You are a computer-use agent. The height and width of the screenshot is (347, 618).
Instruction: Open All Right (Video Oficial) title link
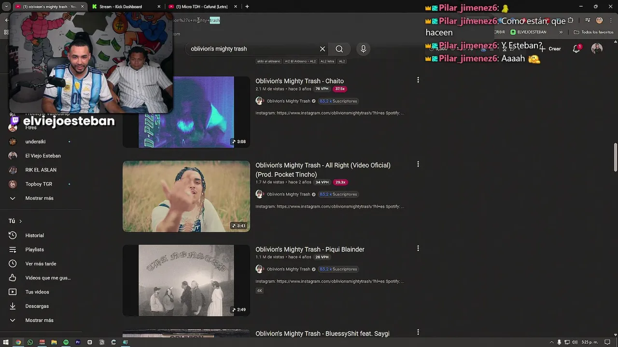(323, 170)
